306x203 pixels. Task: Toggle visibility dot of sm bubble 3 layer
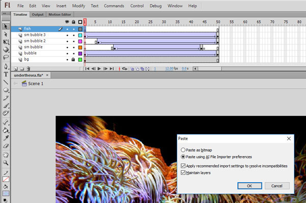(x=67, y=35)
